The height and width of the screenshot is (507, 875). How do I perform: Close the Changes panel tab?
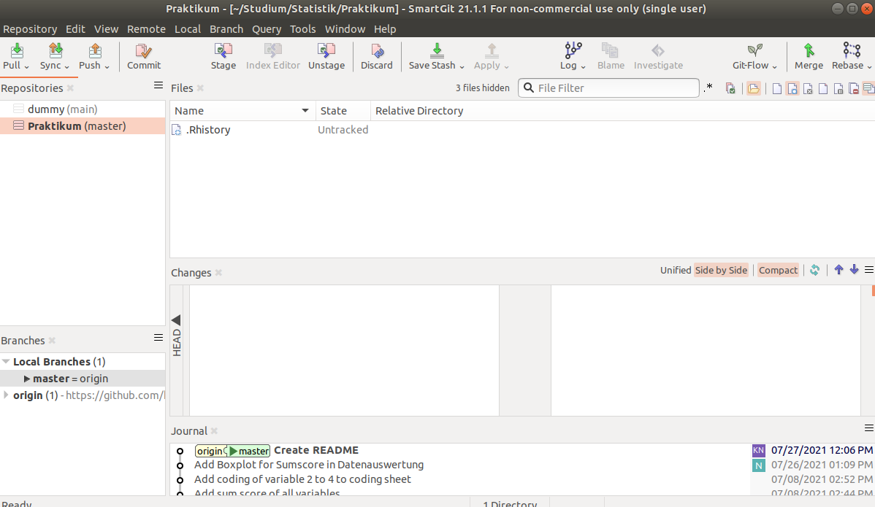tap(219, 272)
